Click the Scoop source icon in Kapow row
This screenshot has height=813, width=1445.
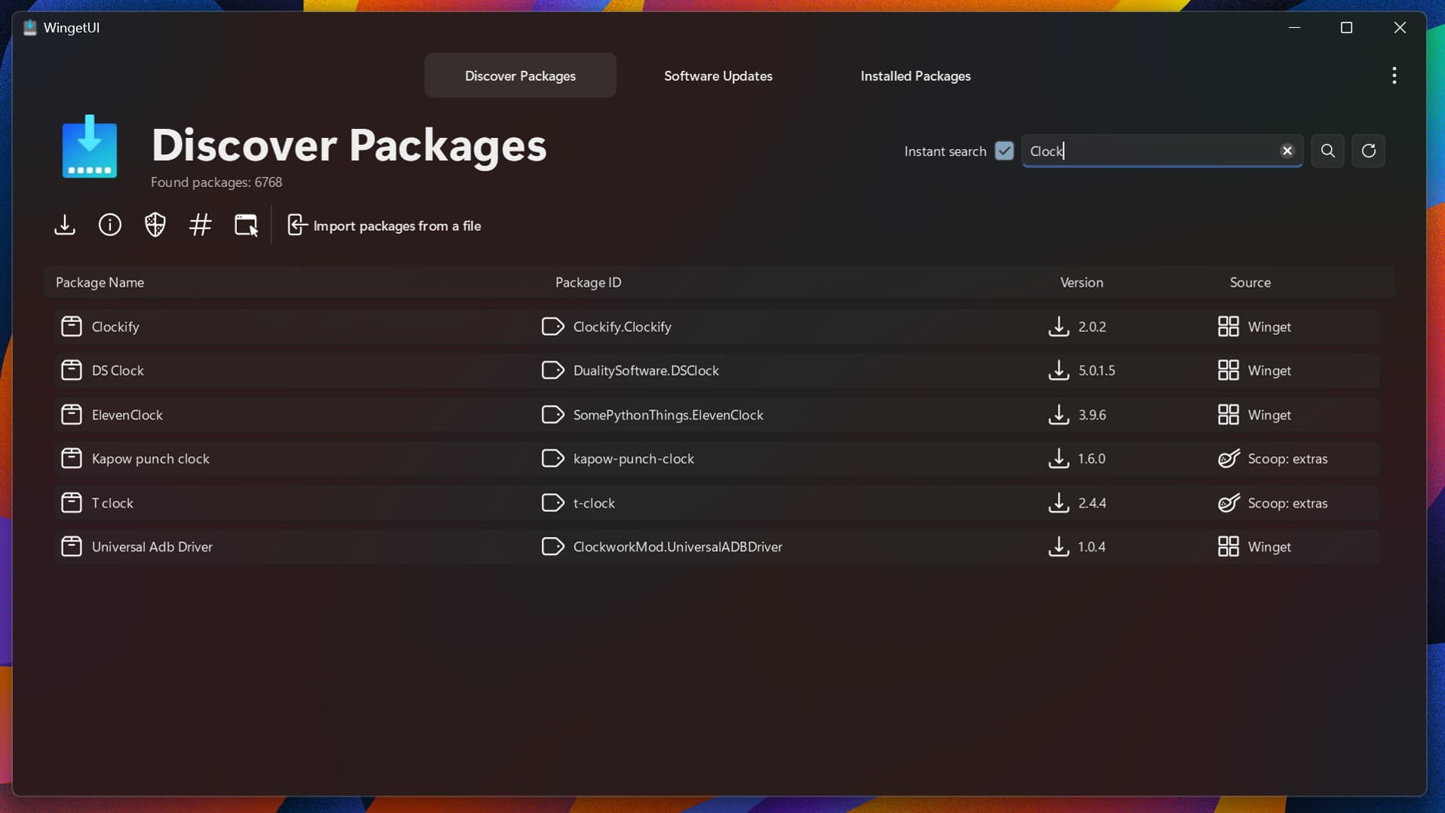point(1228,459)
